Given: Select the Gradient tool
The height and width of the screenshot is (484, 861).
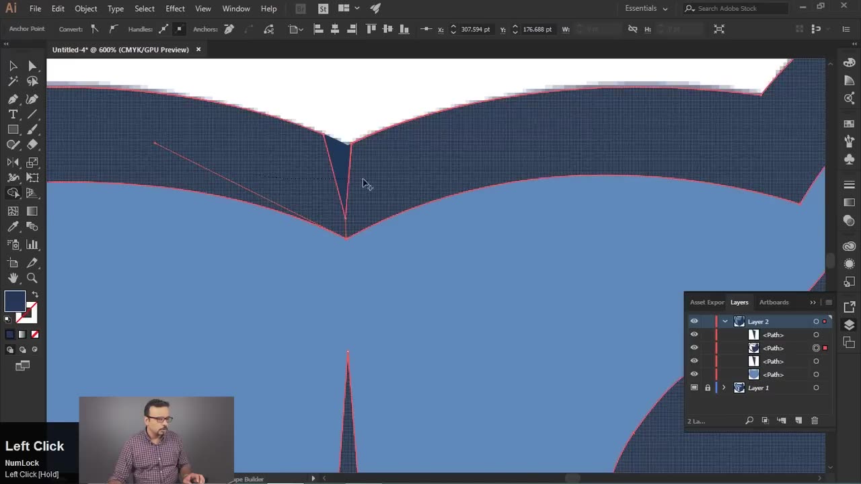Looking at the screenshot, I should 32,211.
